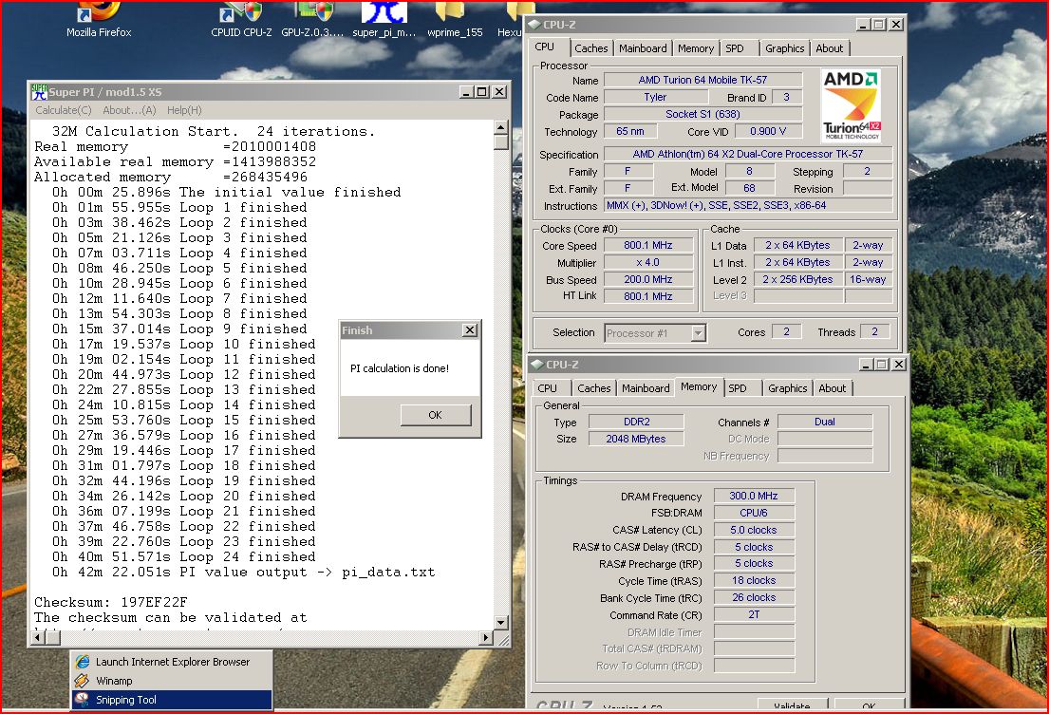Click the AMD Turion 64 X2 logo
This screenshot has width=1049, height=714.
click(x=851, y=105)
